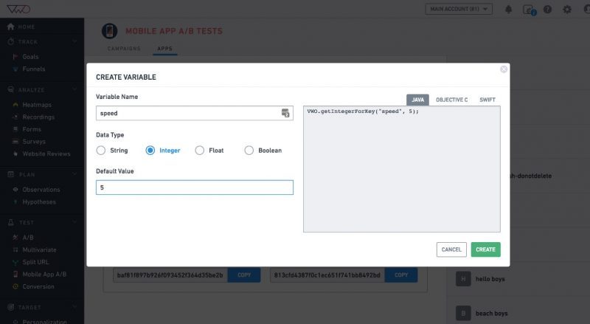Switch to the Objective C tab
The height and width of the screenshot is (324, 590).
click(451, 100)
